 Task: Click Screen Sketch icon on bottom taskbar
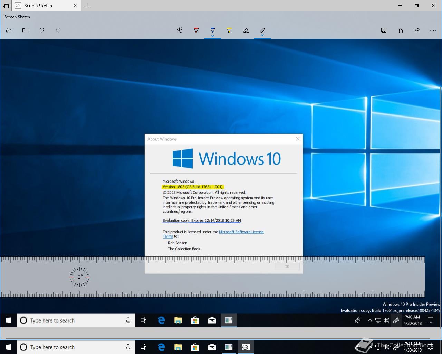point(246,347)
